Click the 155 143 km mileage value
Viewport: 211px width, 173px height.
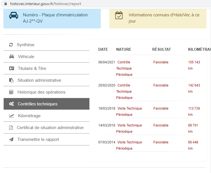point(194,65)
